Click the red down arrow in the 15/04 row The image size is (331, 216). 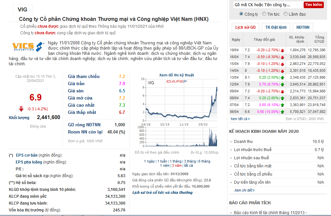[x=282, y=64]
